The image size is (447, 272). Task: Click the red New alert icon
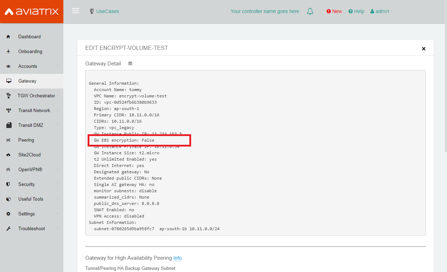[329, 11]
